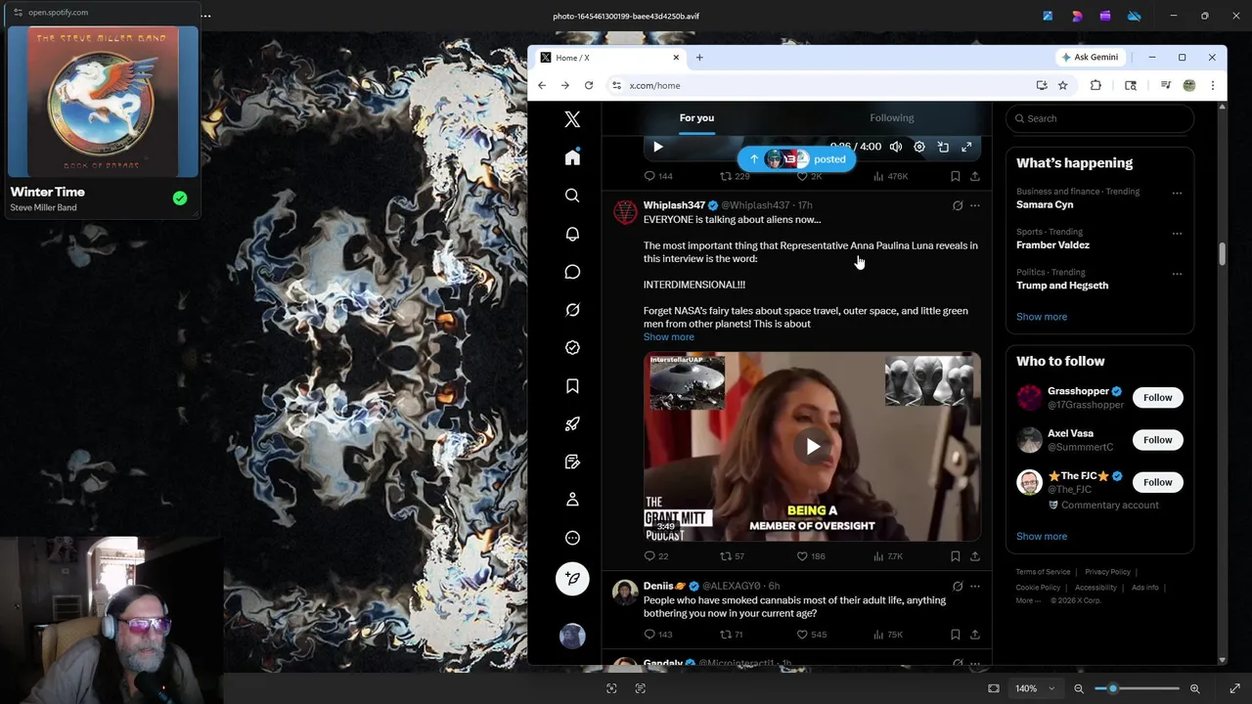Open Explore via the sidebar magnifier icon

tap(572, 196)
